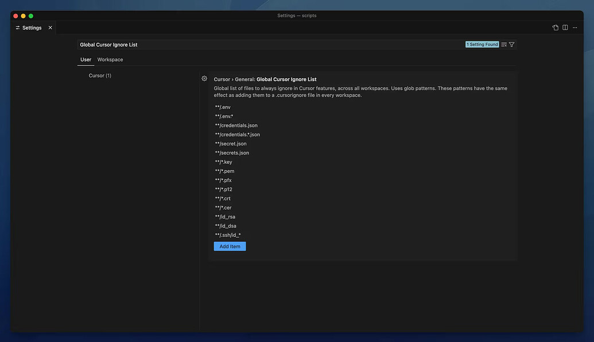Viewport: 594px width, 342px height.
Task: Open the More Actions ellipsis icon
Action: [574, 27]
